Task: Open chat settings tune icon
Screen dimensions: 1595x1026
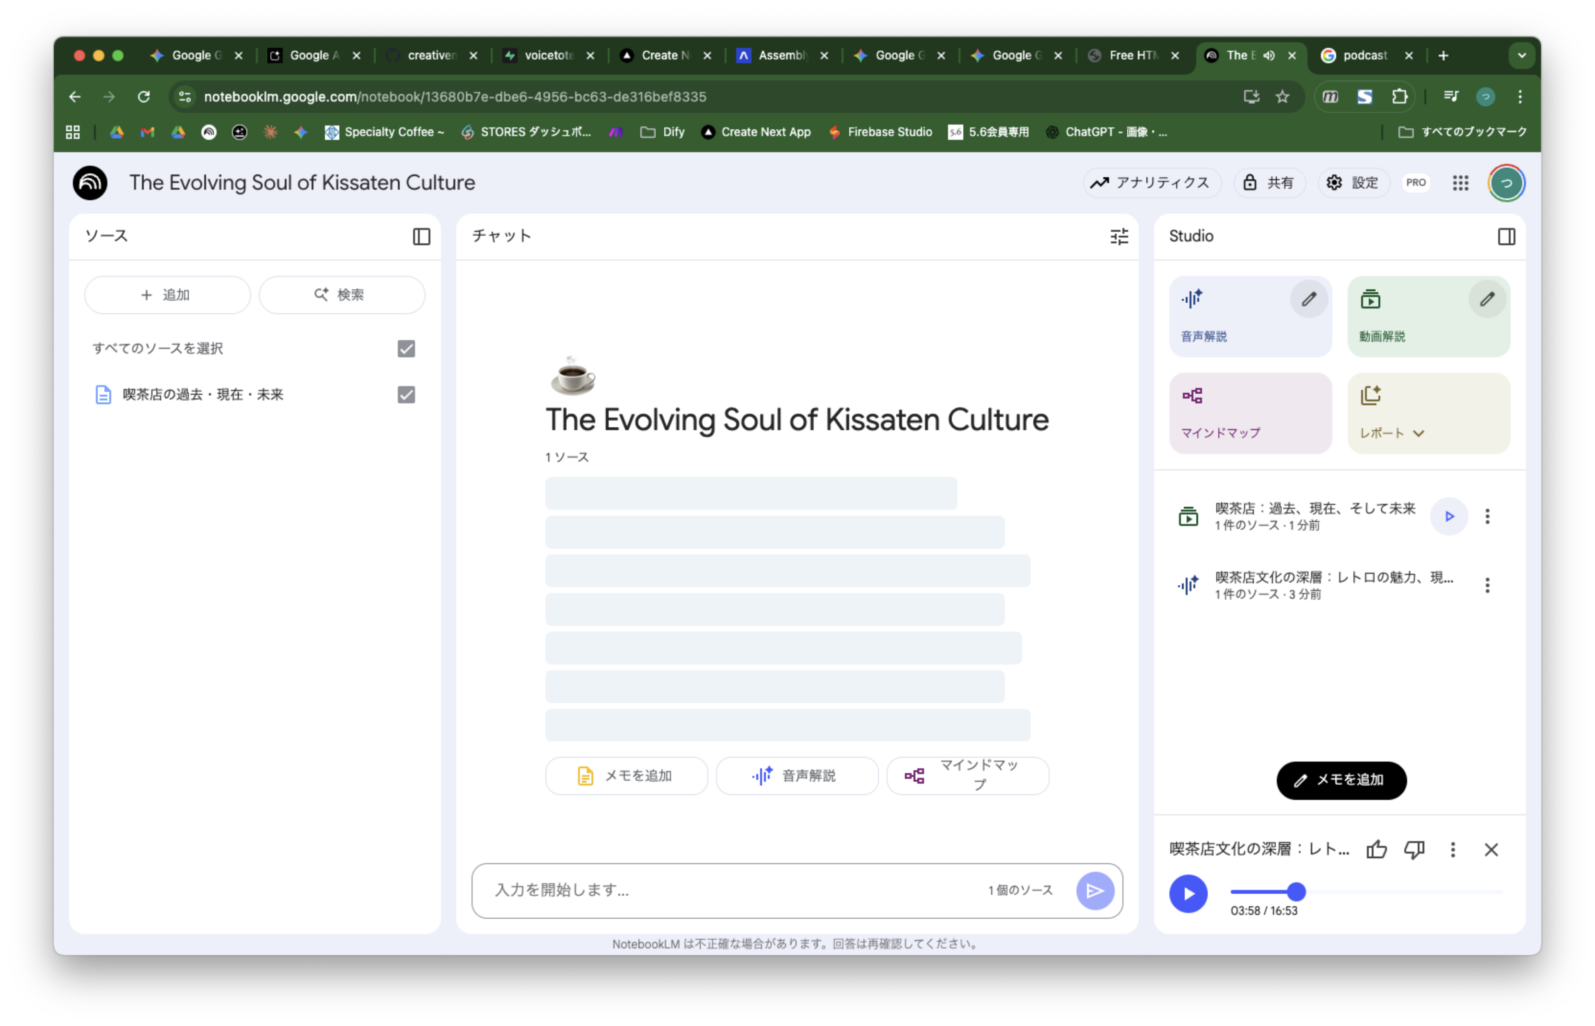Action: [1119, 237]
